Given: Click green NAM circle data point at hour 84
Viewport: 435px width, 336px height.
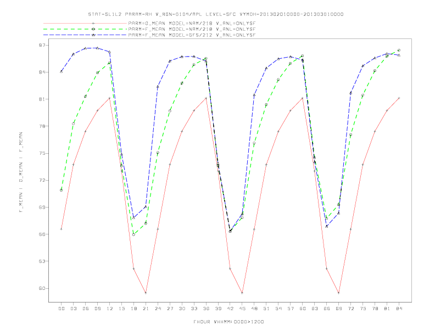Looking at the screenshot, I should click(399, 51).
